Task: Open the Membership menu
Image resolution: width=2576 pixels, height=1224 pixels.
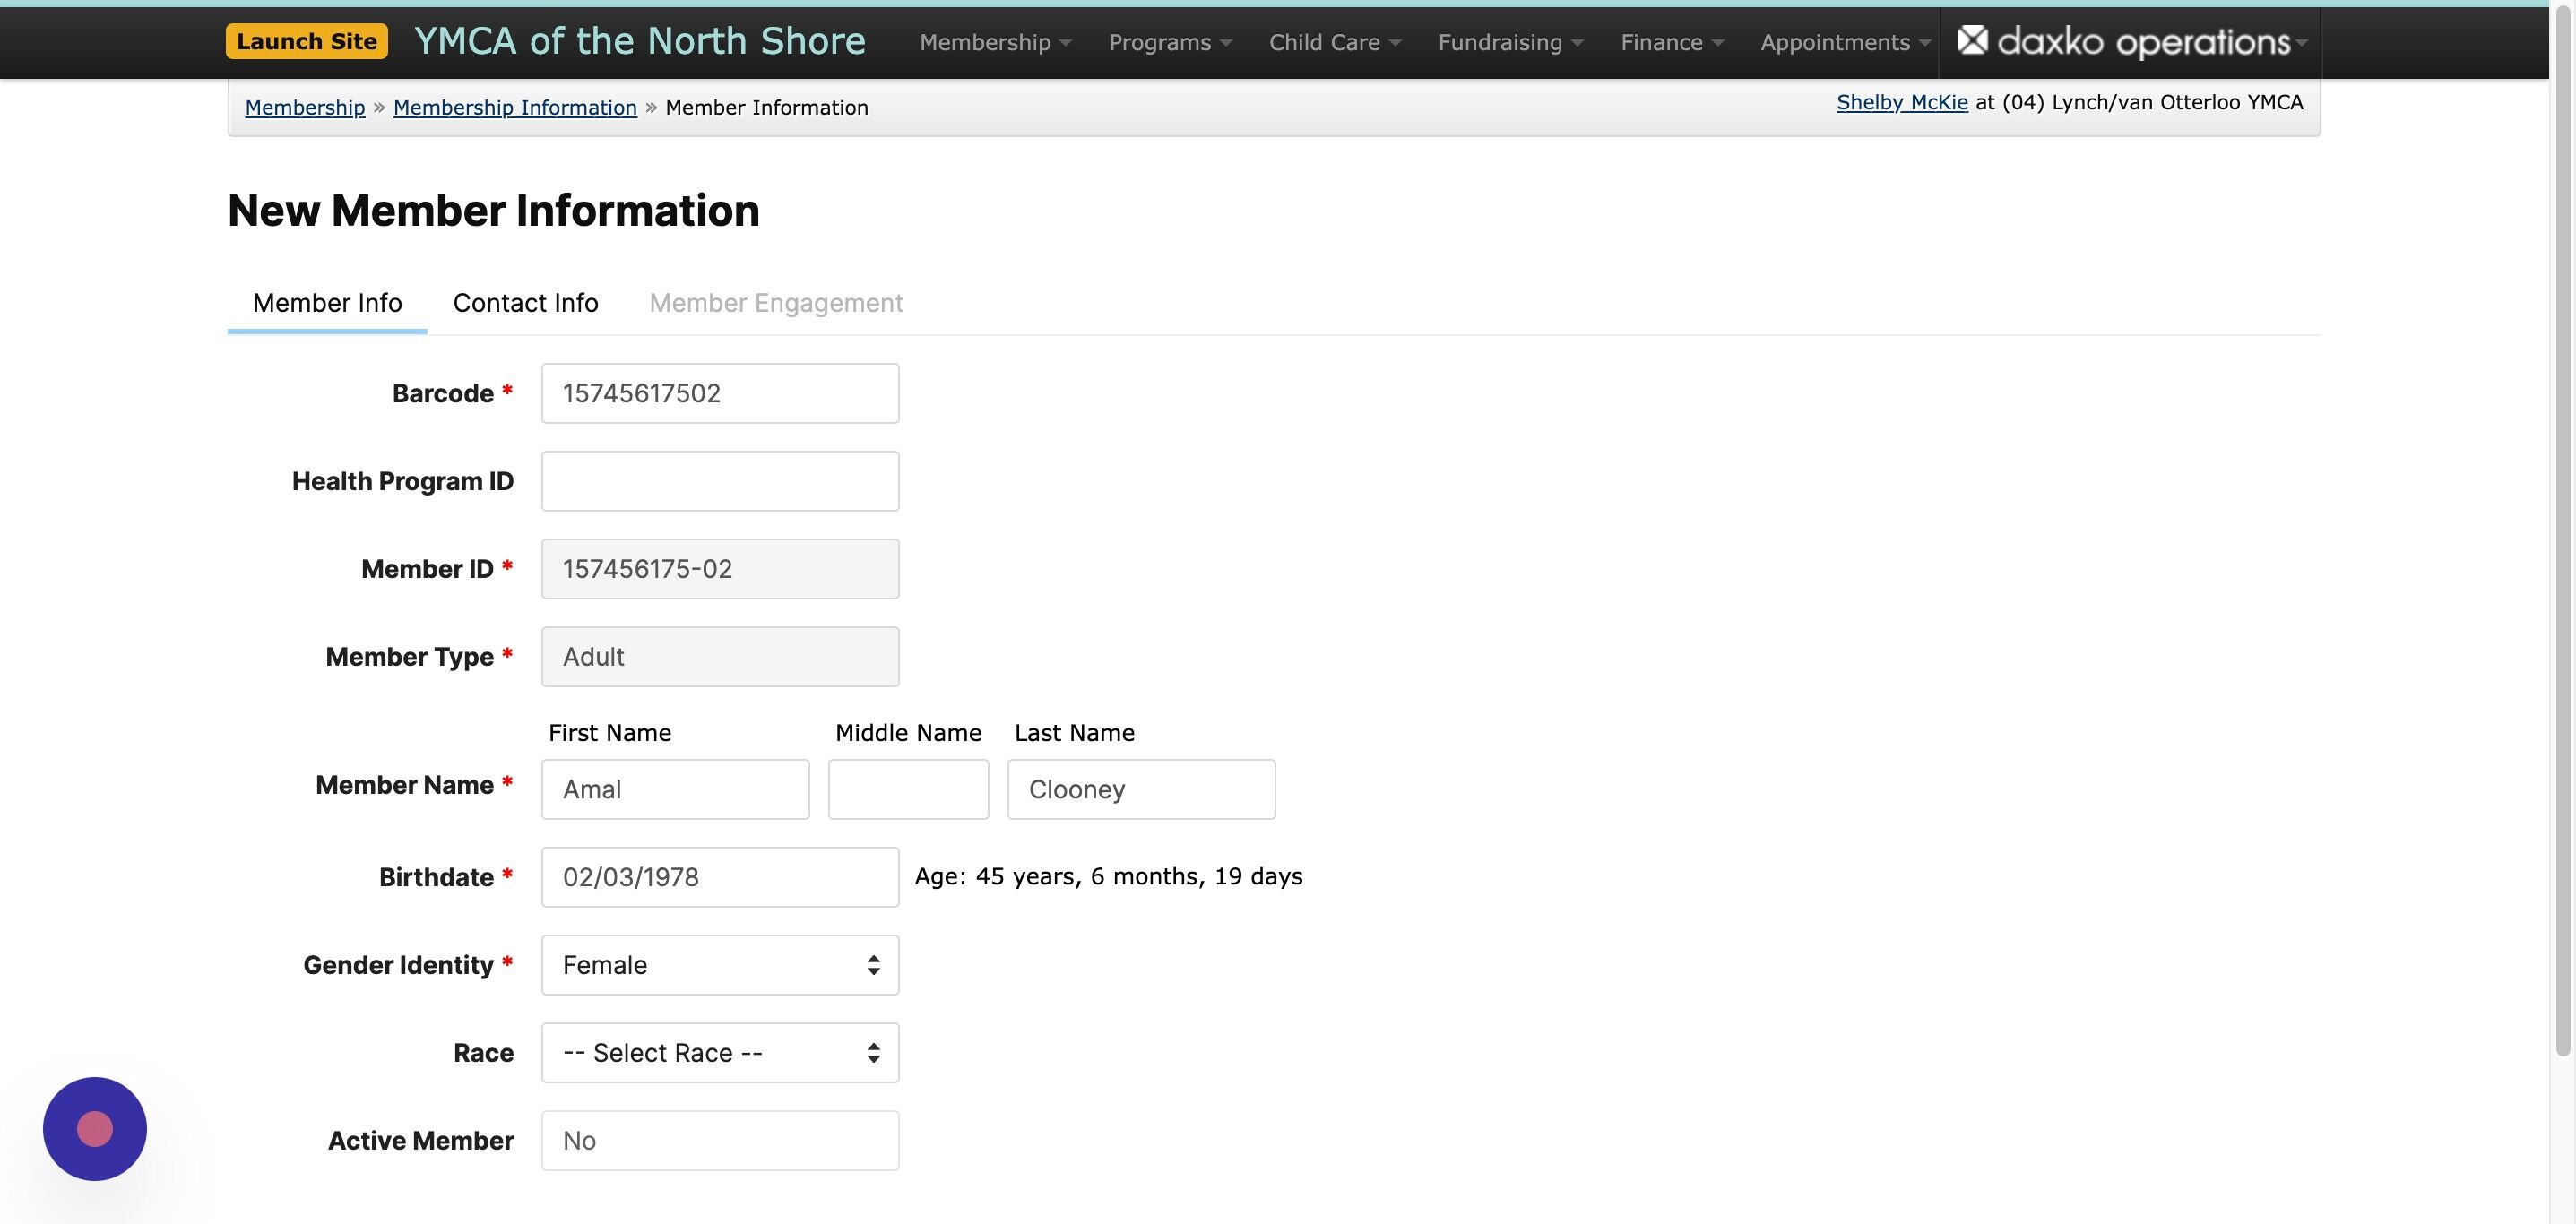Action: point(995,42)
